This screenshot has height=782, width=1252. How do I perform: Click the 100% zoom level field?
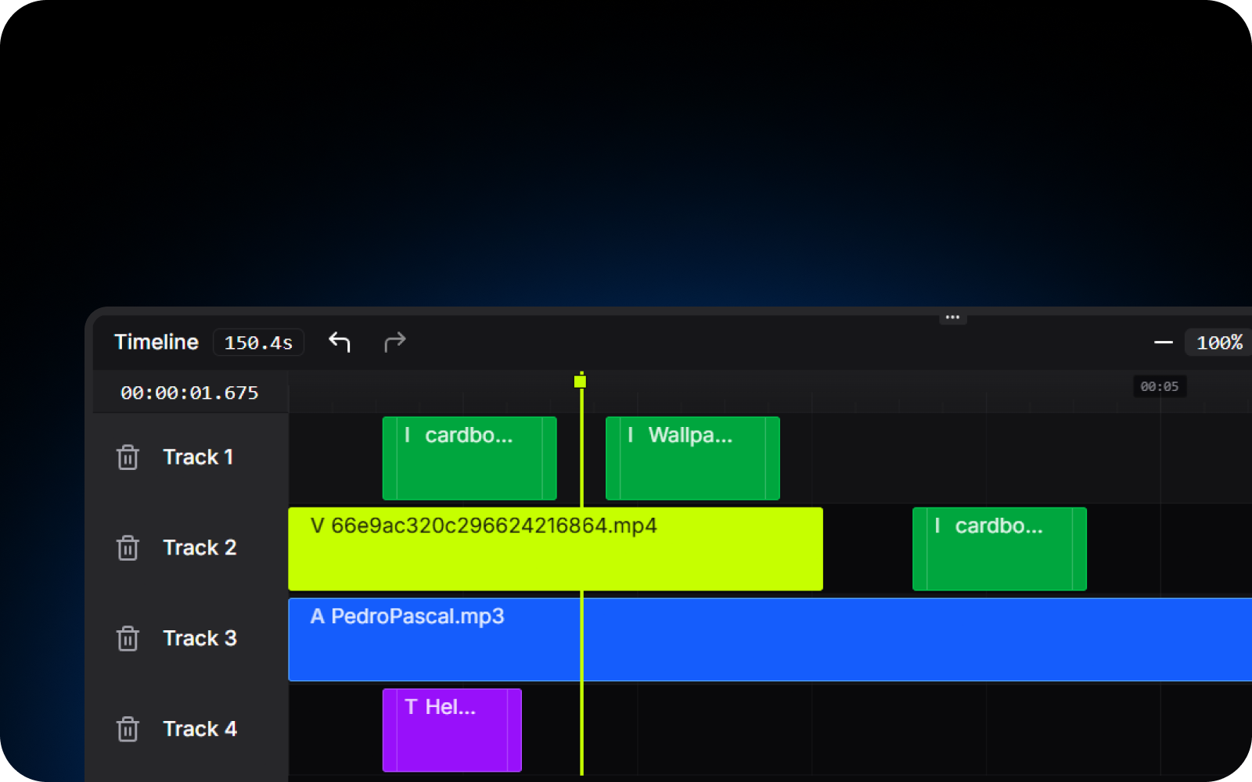point(1218,343)
